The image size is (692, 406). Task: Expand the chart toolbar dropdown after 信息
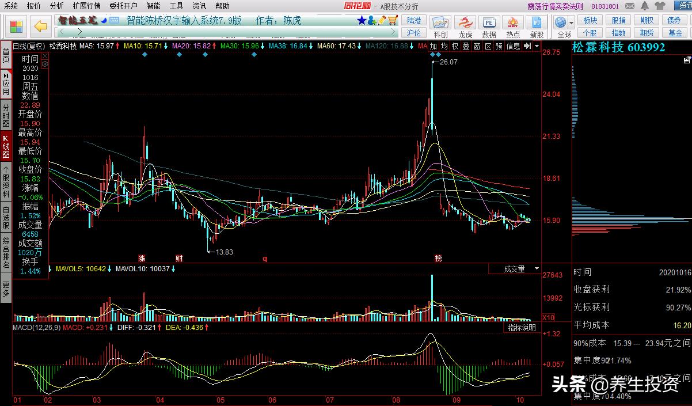tap(537, 46)
